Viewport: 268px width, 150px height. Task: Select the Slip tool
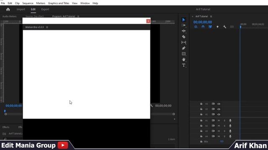[184, 42]
